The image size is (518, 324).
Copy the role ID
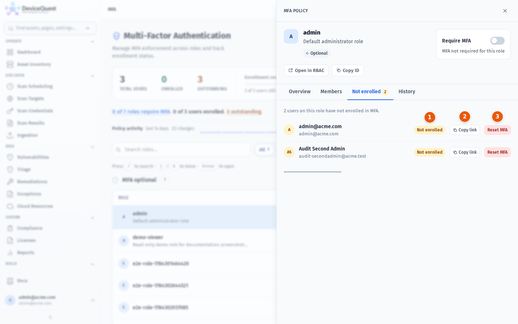pos(347,71)
